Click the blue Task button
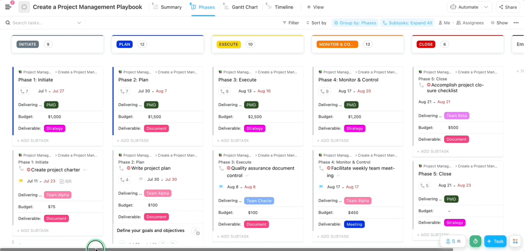The height and width of the screenshot is (251, 524). pos(495,241)
